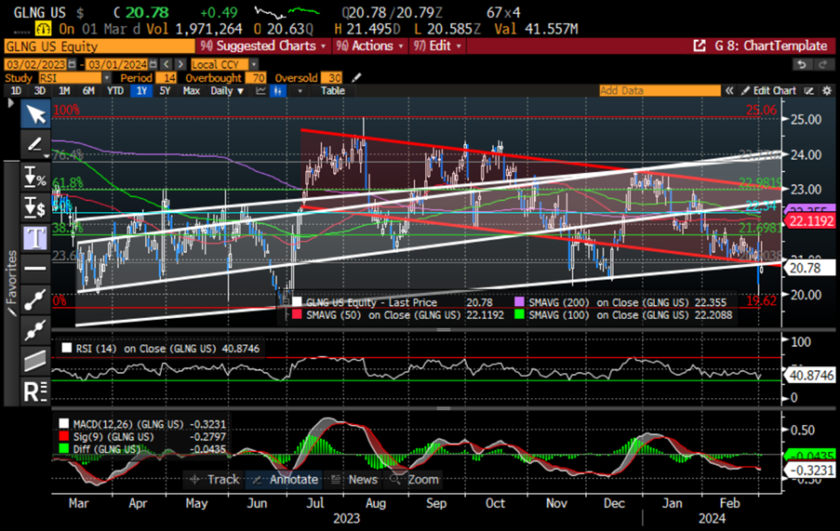Image resolution: width=840 pixels, height=531 pixels.
Task: Toggle GLNG US Equity Last Price legend box
Action: click(x=297, y=302)
